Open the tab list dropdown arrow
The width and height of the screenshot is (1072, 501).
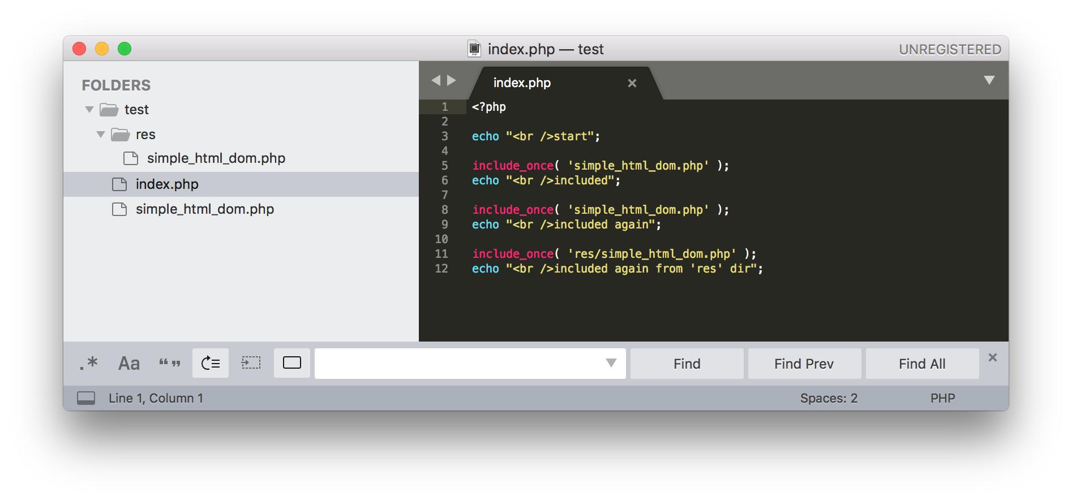[x=989, y=80]
